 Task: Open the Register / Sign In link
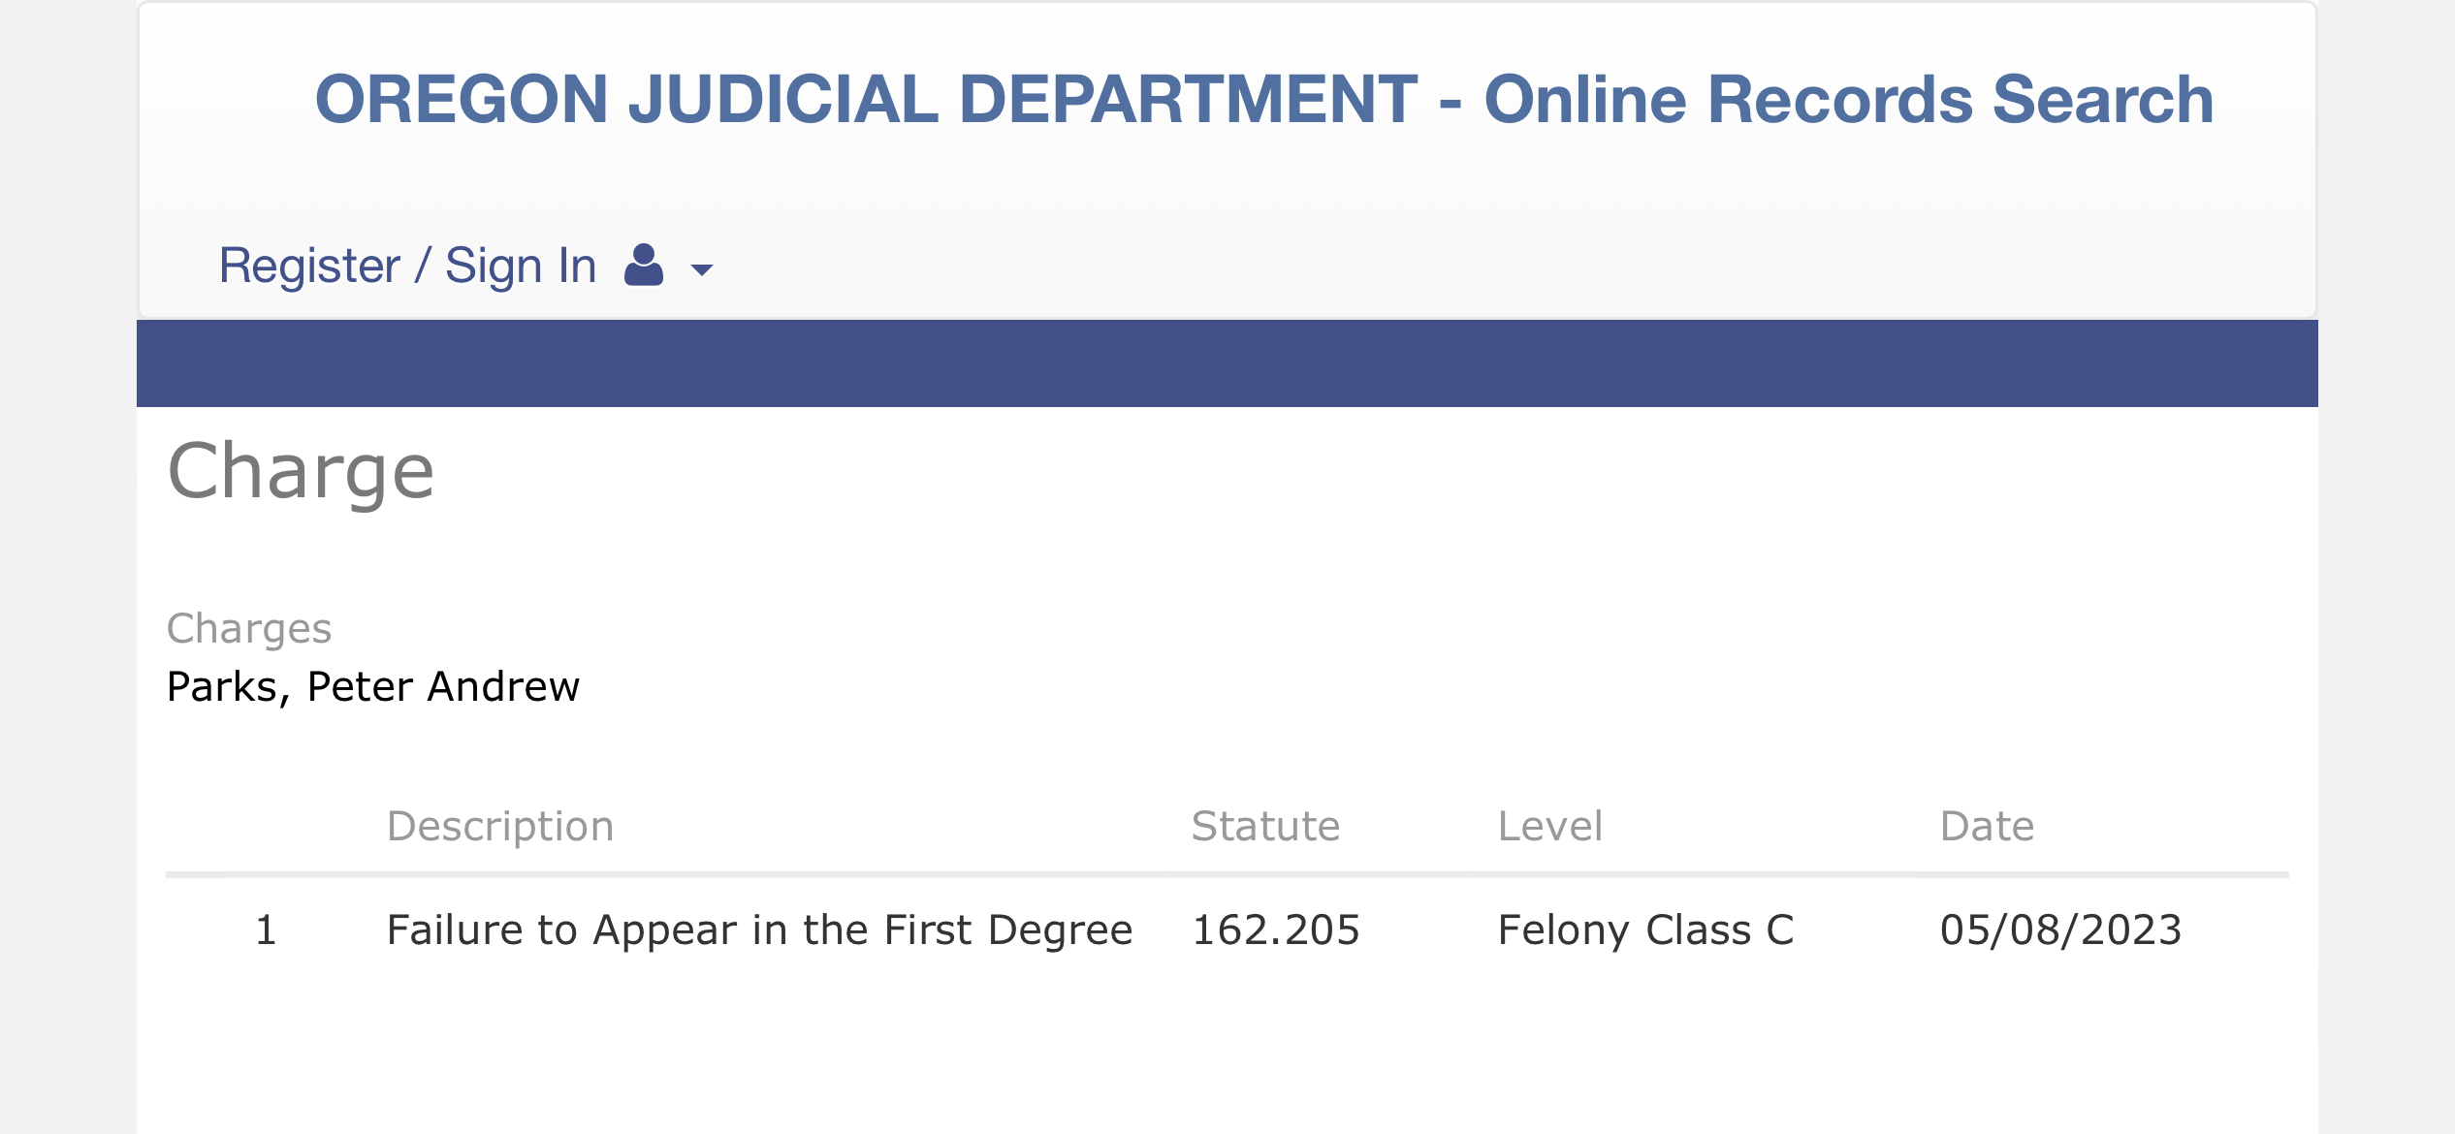[x=407, y=266]
